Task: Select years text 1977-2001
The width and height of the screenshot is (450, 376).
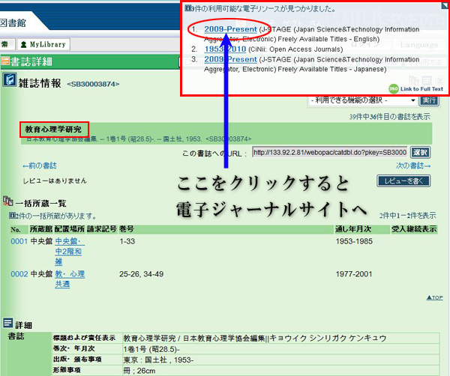Action: 354,274
